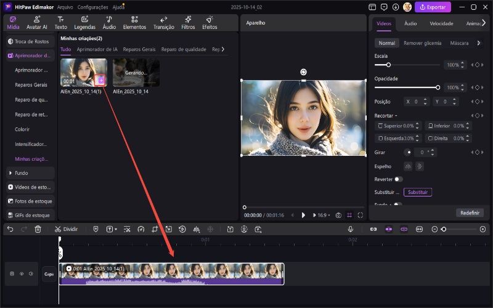Screen dimensions: 493x308
Task: Take a snapshot of the preview
Action: pos(338,215)
